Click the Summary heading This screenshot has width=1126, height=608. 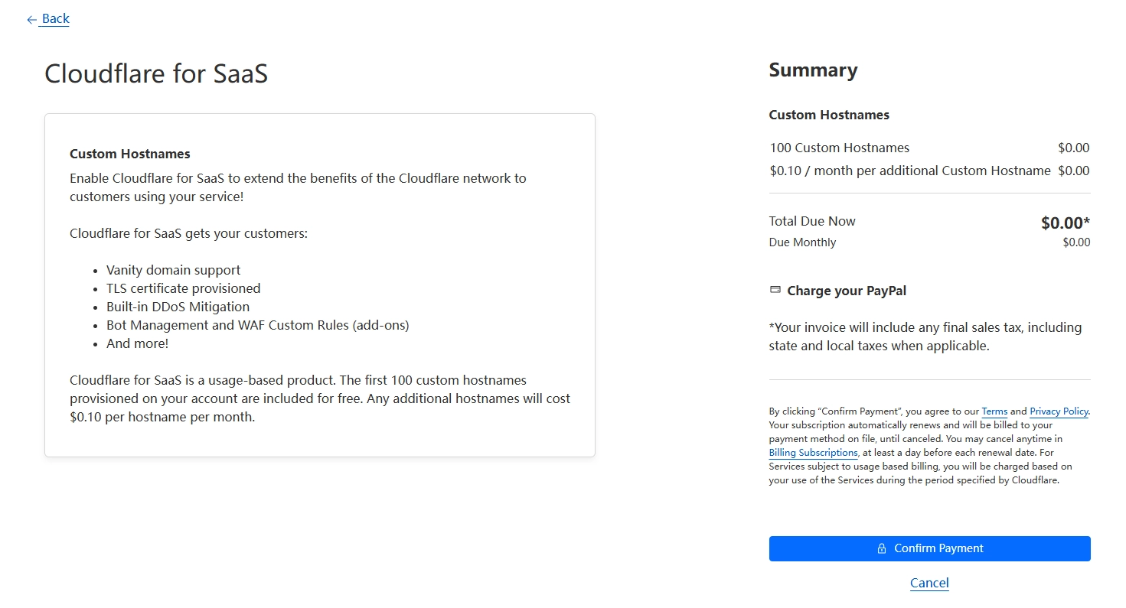(x=813, y=70)
